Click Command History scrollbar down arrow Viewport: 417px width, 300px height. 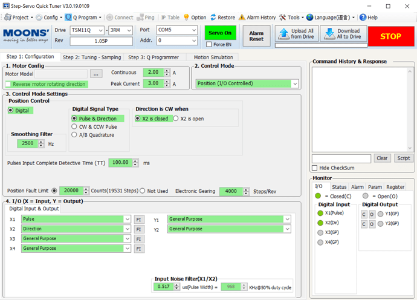(x=410, y=148)
